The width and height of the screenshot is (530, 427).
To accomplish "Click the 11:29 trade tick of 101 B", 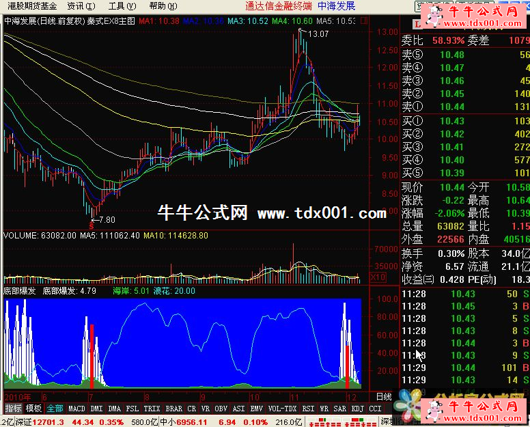I will [465, 368].
